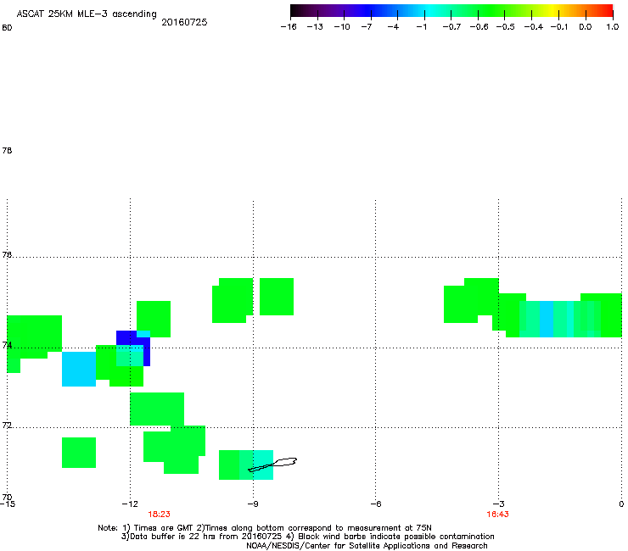Click the -0.1 color bar label
The height and width of the screenshot is (551, 628).
559,27
